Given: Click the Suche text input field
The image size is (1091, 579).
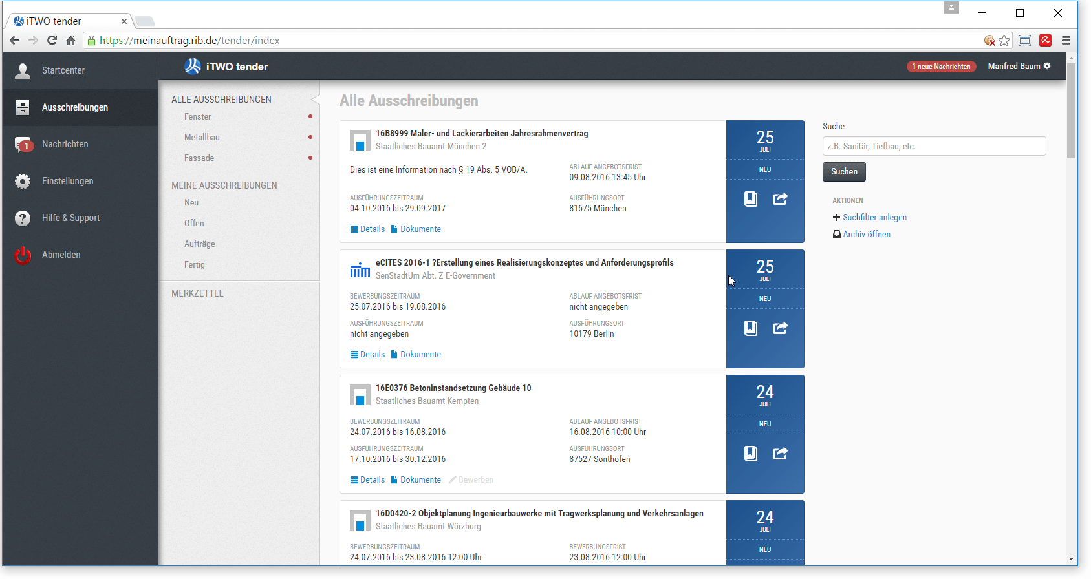Looking at the screenshot, I should [934, 146].
